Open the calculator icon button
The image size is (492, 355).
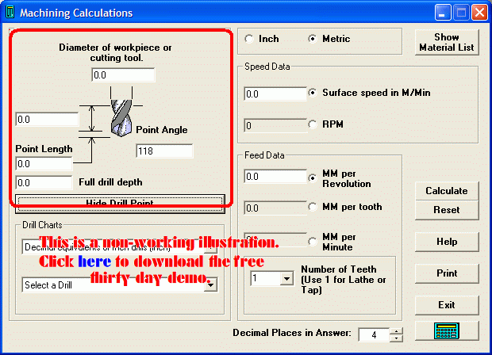click(447, 331)
